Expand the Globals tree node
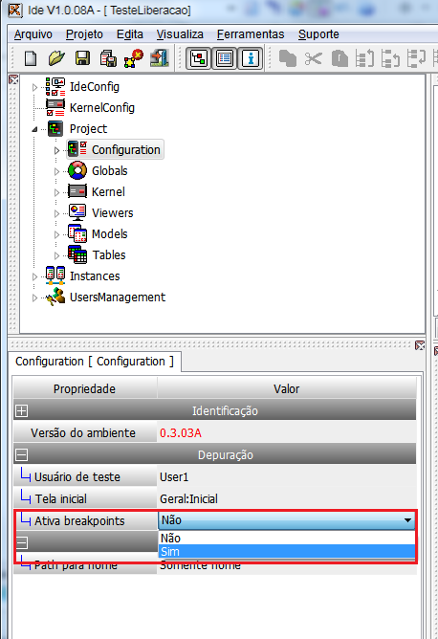This screenshot has height=639, width=438. pyautogui.click(x=56, y=171)
